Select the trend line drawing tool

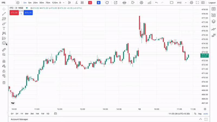tap(4, 14)
